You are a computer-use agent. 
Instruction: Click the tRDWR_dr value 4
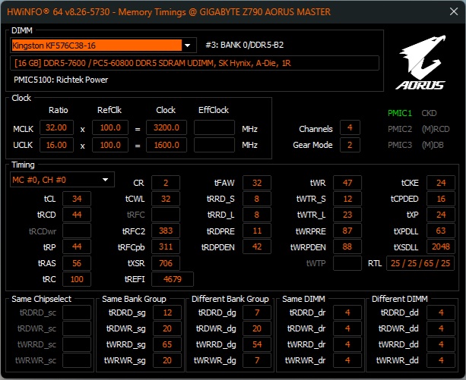point(347,328)
